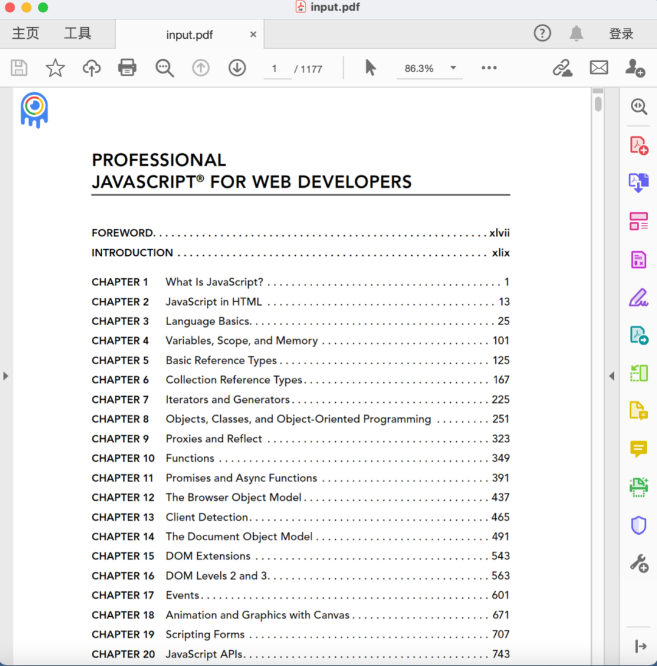Click the PROFESSIONAL JAVASCRIPT book title
657x666 pixels.
pos(252,171)
